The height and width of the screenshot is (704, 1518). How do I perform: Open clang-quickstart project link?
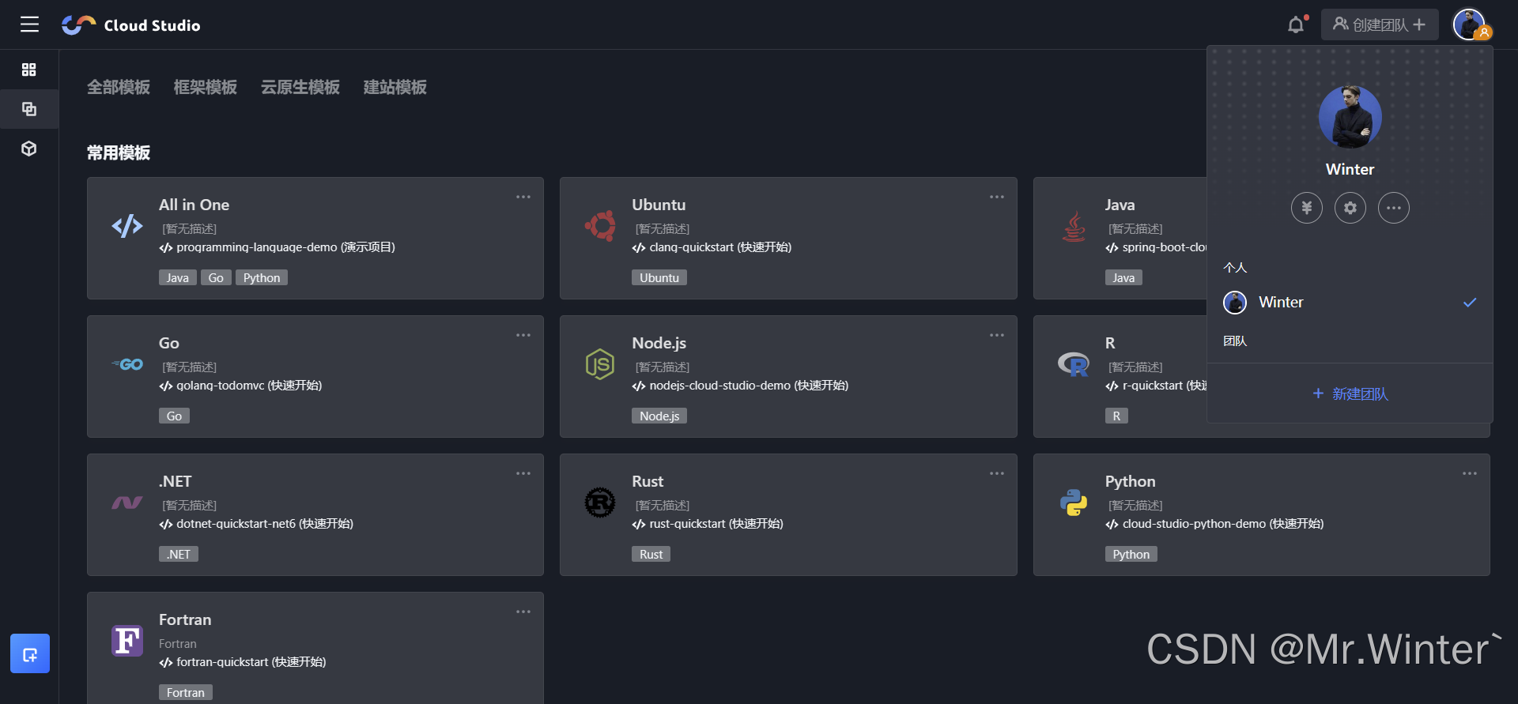(x=712, y=247)
